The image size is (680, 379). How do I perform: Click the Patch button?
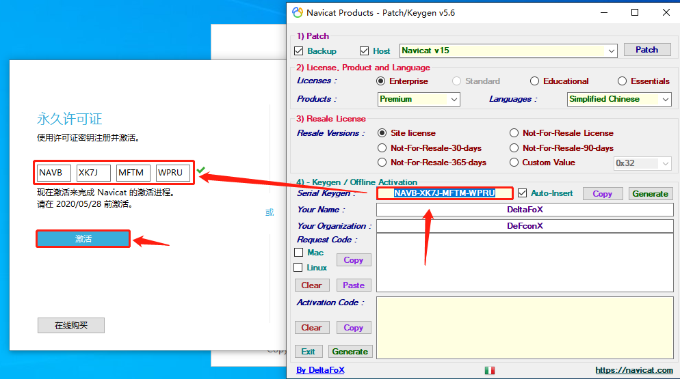[x=647, y=50]
